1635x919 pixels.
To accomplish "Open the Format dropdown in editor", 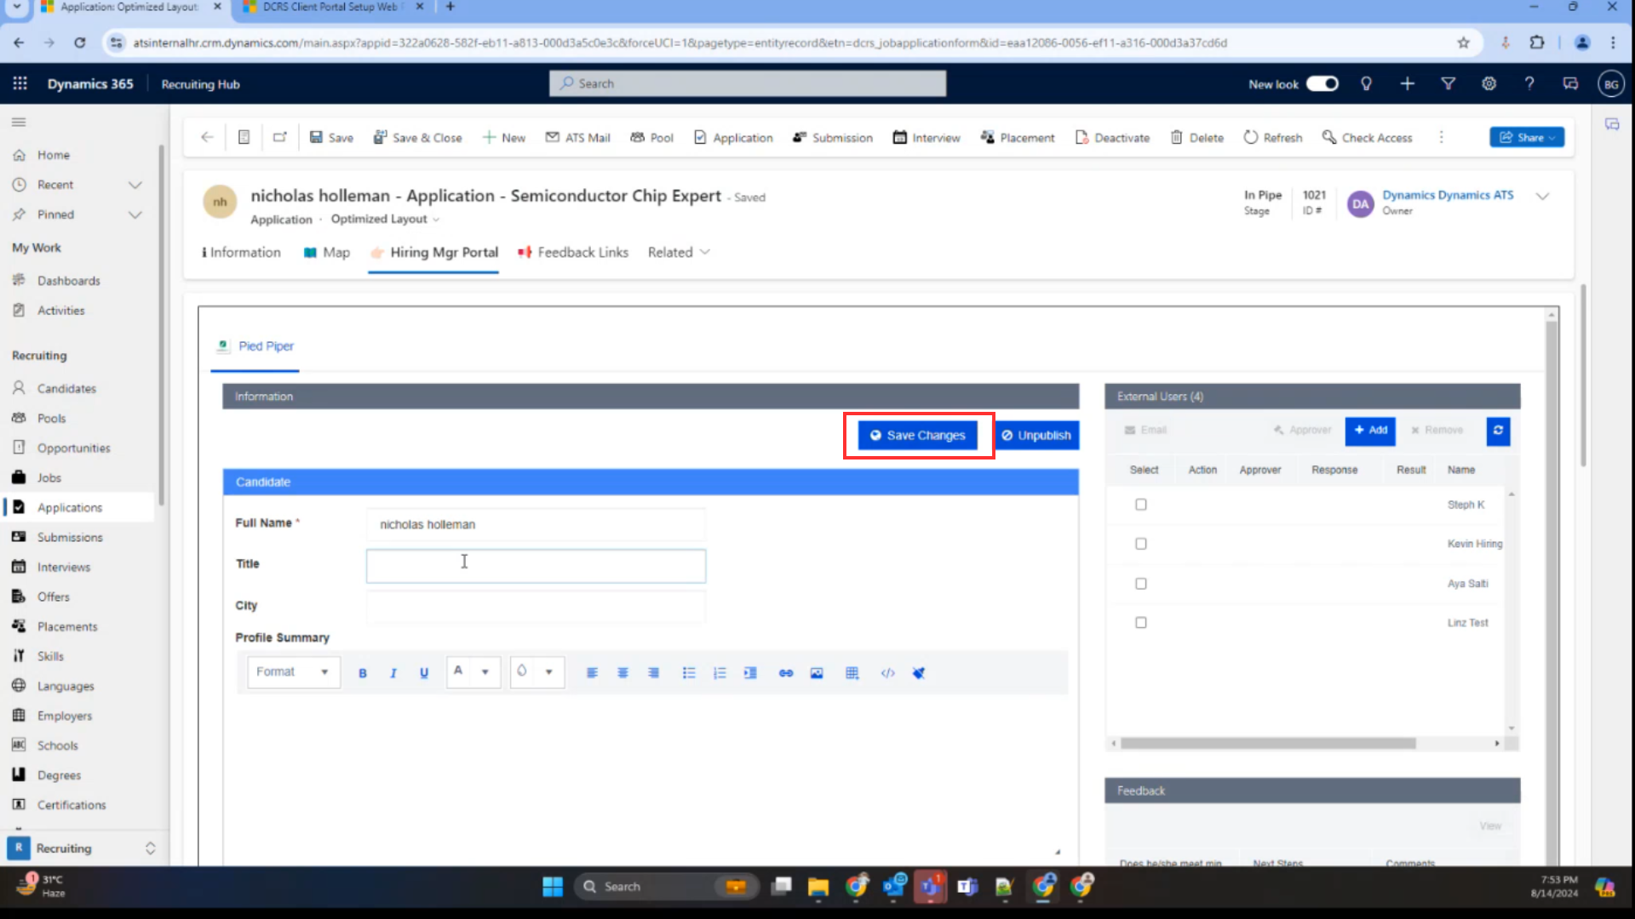I will point(293,672).
